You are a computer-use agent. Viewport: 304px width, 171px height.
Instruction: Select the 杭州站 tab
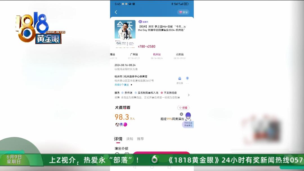tap(157, 56)
